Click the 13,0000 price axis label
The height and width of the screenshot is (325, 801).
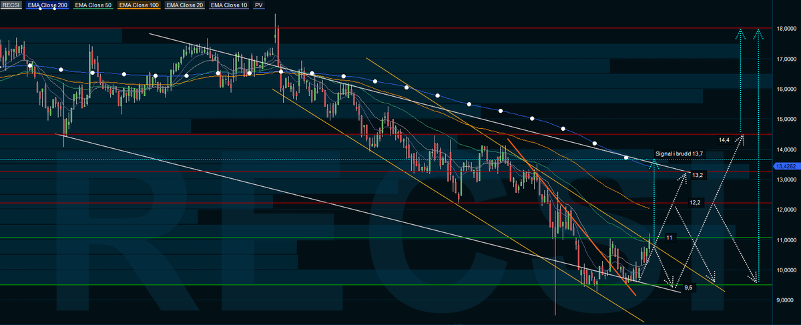pos(786,180)
